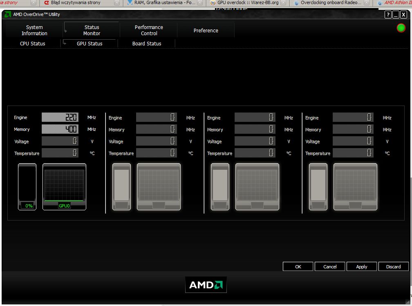Open help with the question mark button
This screenshot has height=306, width=412.
pyautogui.click(x=388, y=15)
